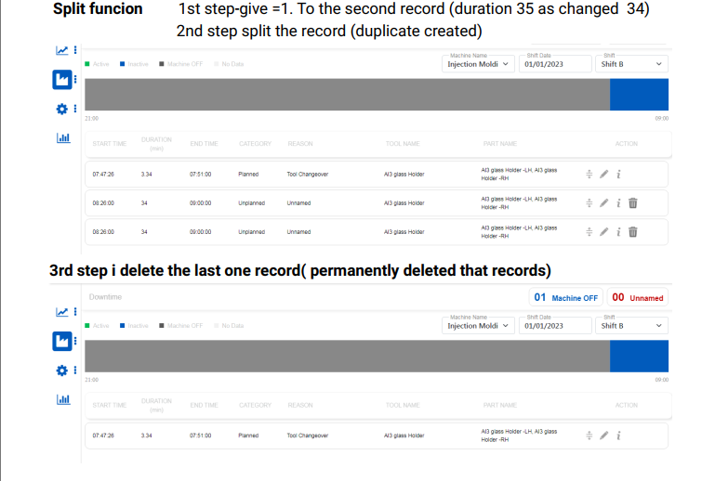Open bar chart report icon in 3rd-step screenshot
This screenshot has width=702, height=481.
(63, 399)
